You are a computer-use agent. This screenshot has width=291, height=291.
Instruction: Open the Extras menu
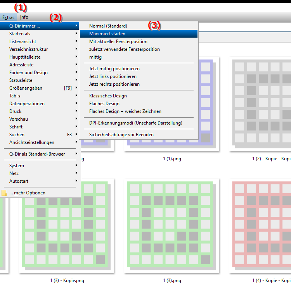click(x=9, y=17)
